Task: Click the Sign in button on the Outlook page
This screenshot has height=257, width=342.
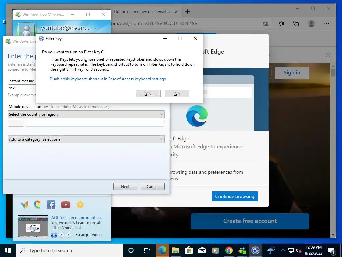Action: point(292,73)
